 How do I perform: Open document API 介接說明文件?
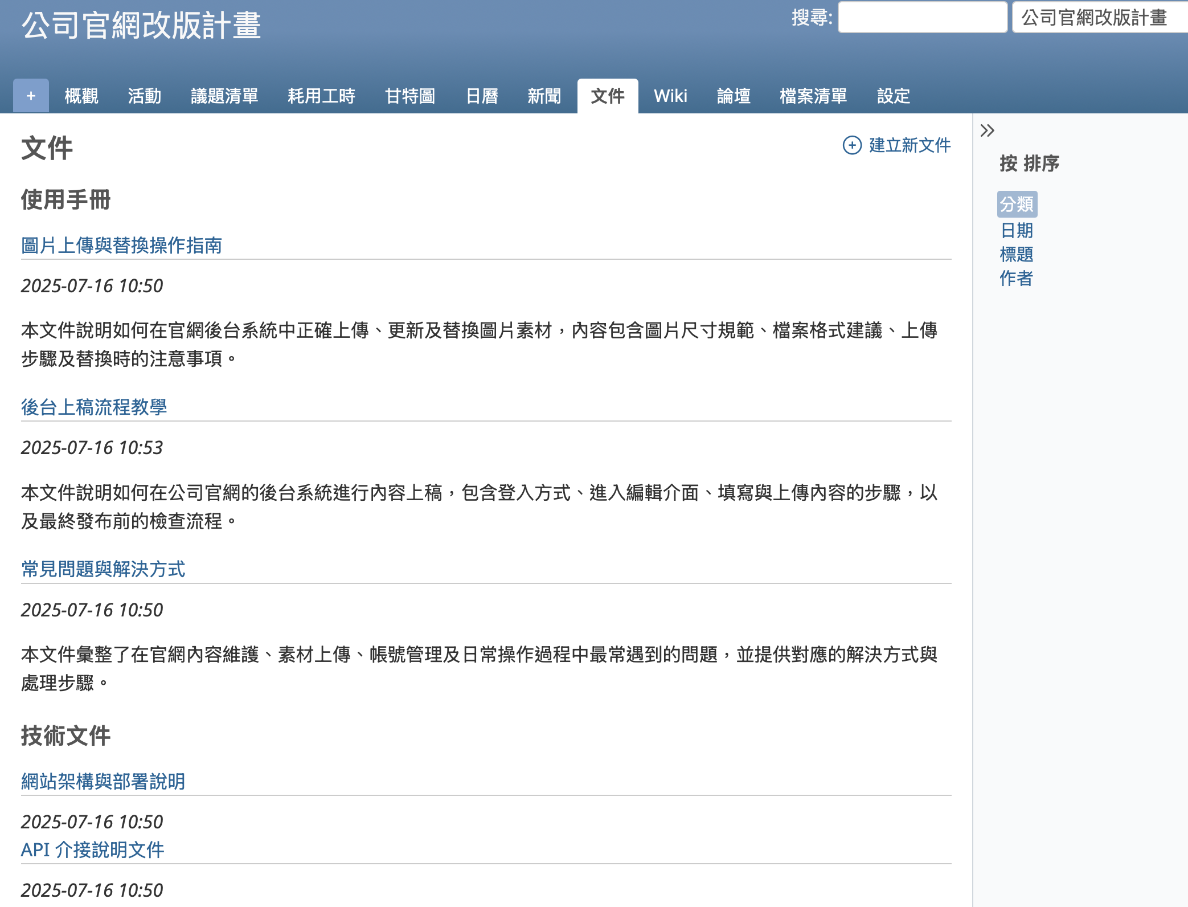tap(92, 850)
